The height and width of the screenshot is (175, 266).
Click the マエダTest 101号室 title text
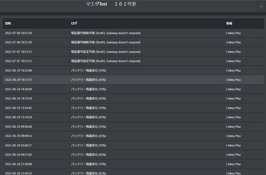[111, 4]
